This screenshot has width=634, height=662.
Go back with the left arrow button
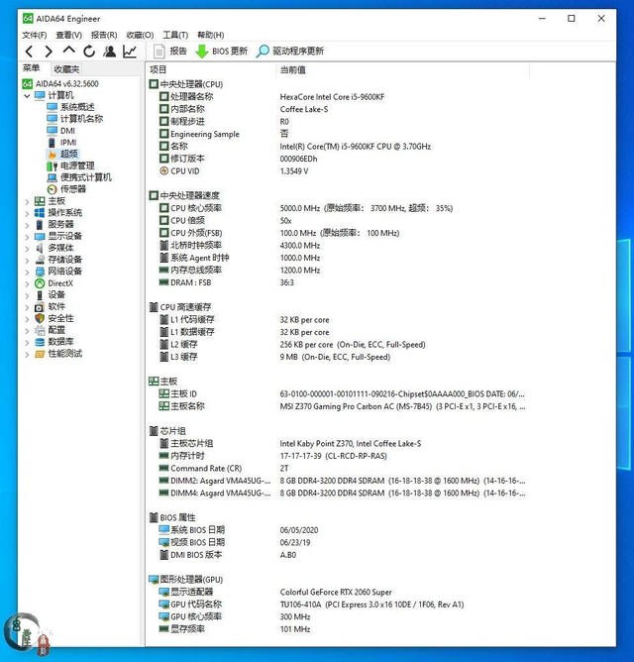click(x=29, y=52)
